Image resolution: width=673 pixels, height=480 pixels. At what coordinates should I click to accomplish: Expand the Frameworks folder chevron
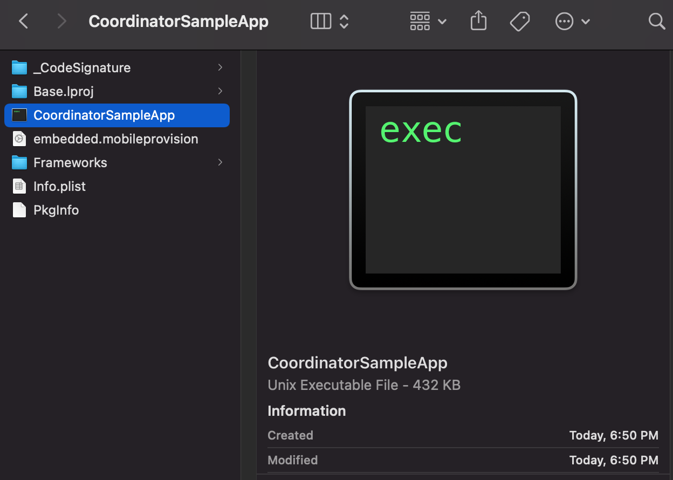[220, 162]
